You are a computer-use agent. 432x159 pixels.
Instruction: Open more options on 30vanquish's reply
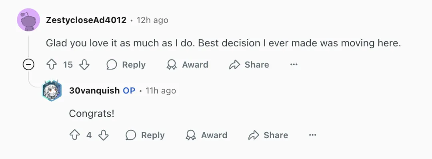coord(312,135)
